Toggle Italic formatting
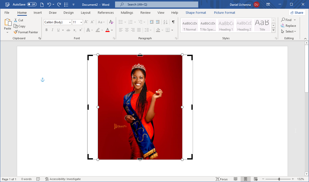Screen dimensions: 309x182 click(53, 30)
